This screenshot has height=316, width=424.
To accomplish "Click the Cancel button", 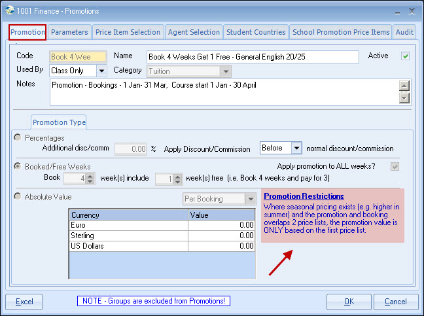I will click(x=395, y=302).
